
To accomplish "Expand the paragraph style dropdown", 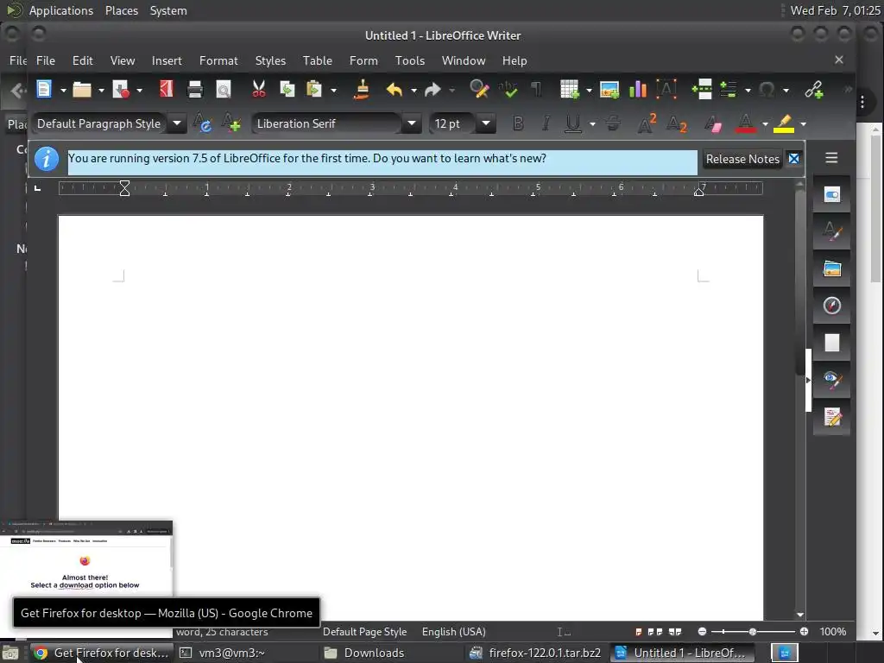I will coord(176,123).
